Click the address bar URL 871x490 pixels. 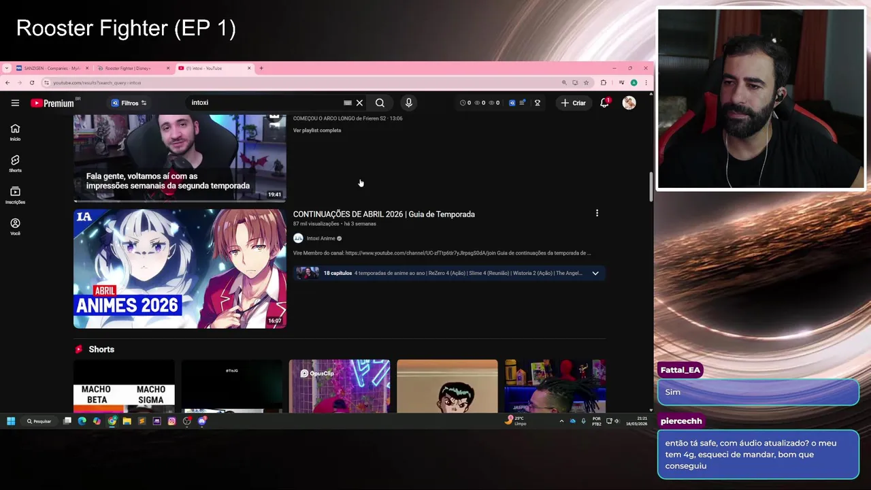97,82
